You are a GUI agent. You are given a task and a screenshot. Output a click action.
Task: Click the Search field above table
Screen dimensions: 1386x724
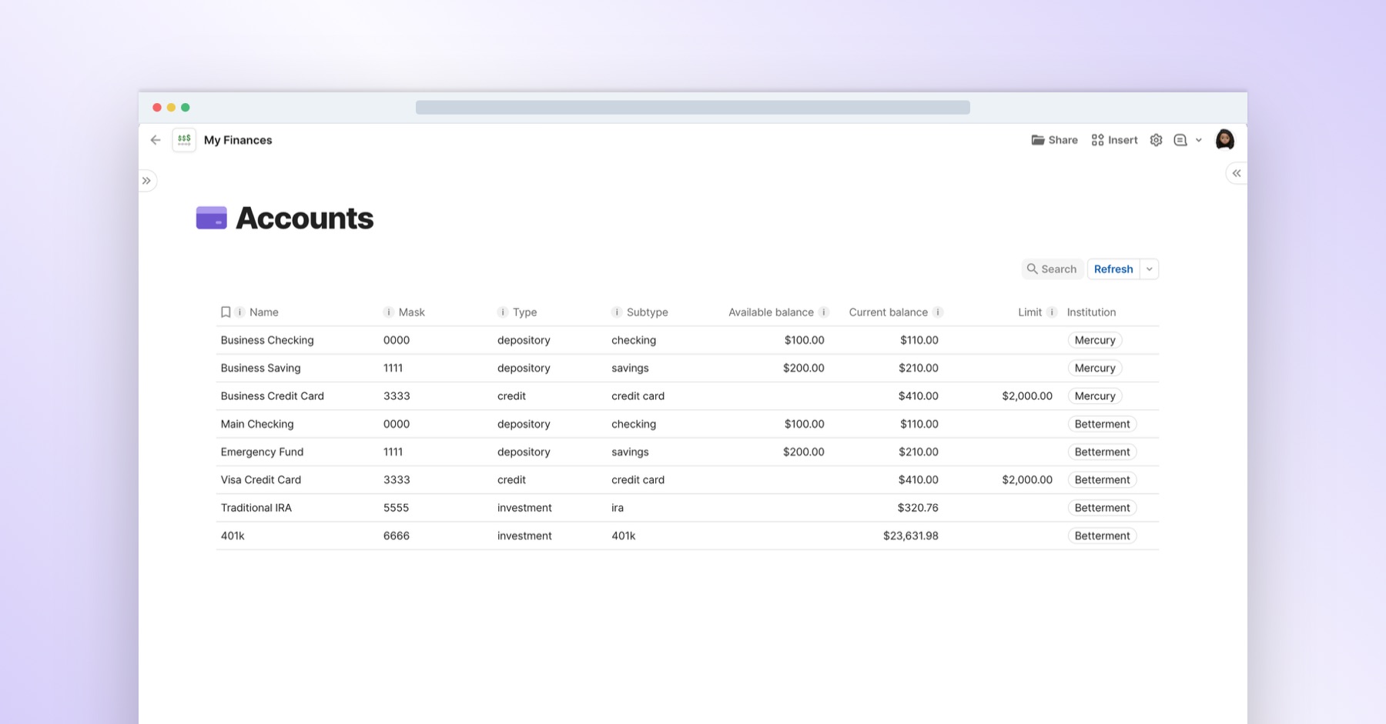coord(1052,269)
